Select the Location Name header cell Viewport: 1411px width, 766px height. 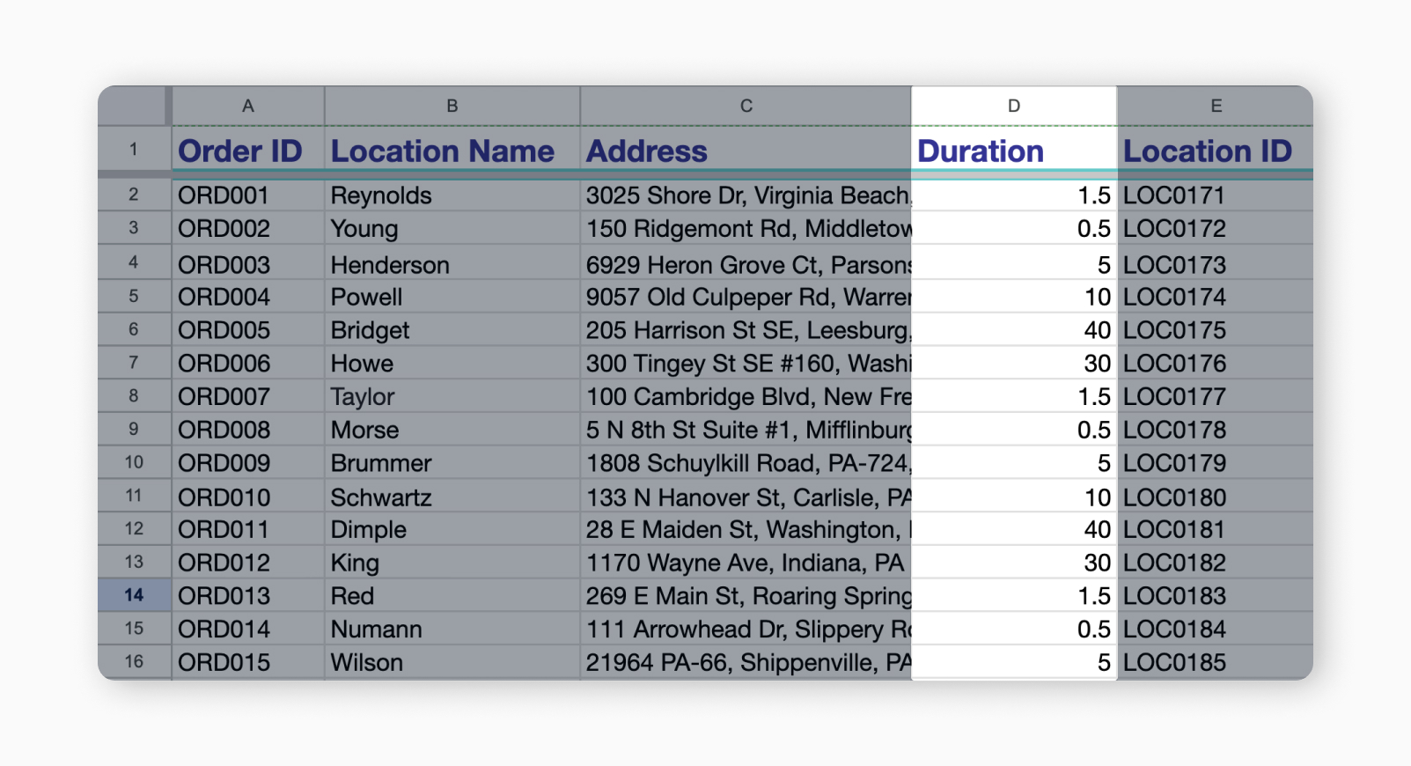(x=452, y=151)
